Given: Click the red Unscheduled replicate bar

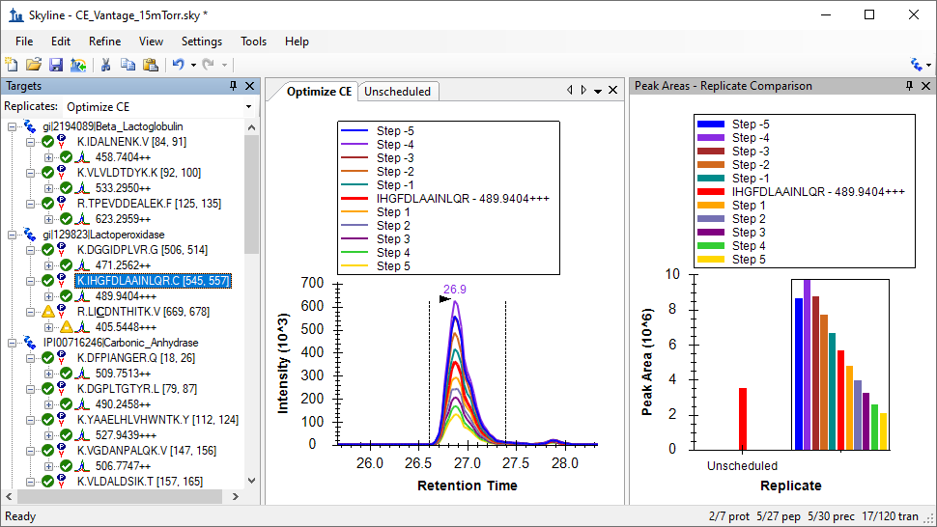Looking at the screenshot, I should tap(743, 419).
